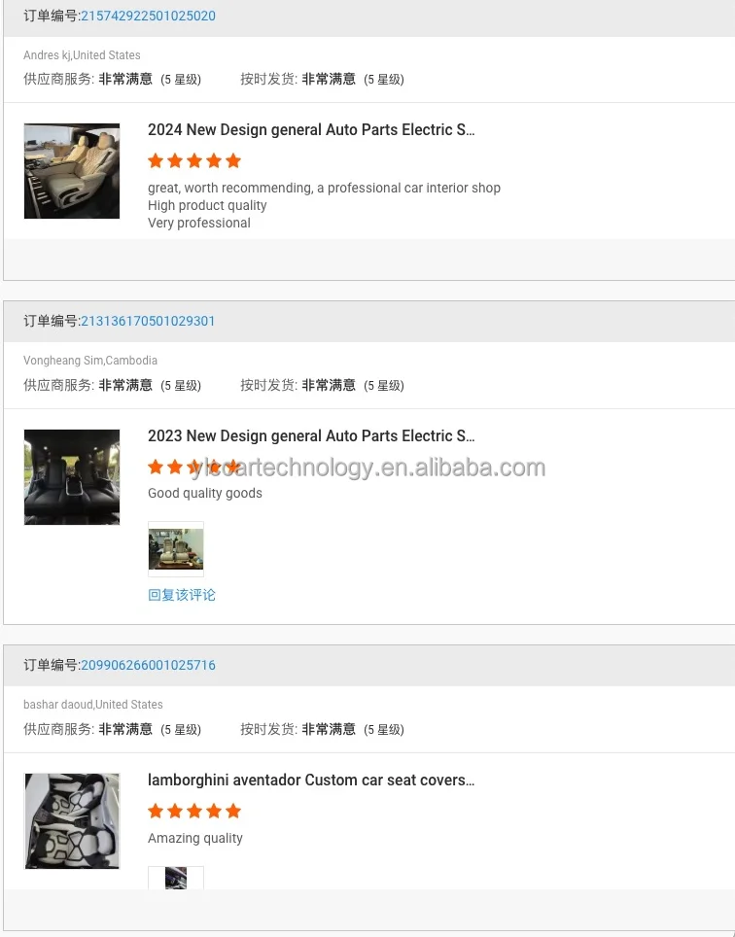
Task: Open order number 209906266001025716
Action: [148, 665]
